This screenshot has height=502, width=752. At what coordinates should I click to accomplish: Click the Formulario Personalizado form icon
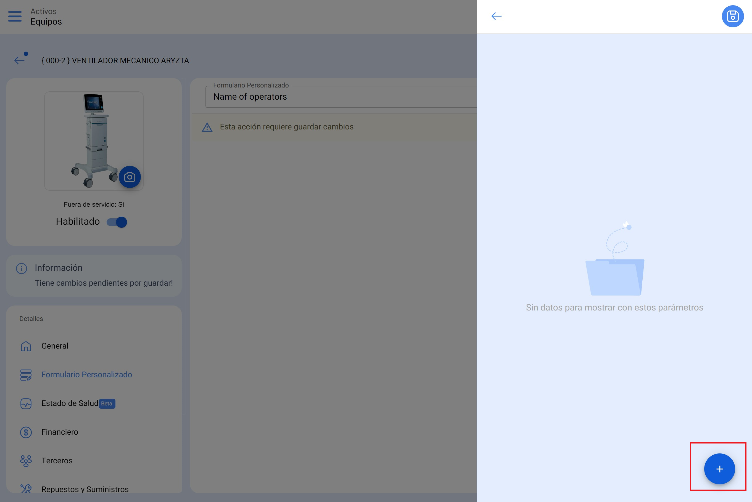(26, 375)
